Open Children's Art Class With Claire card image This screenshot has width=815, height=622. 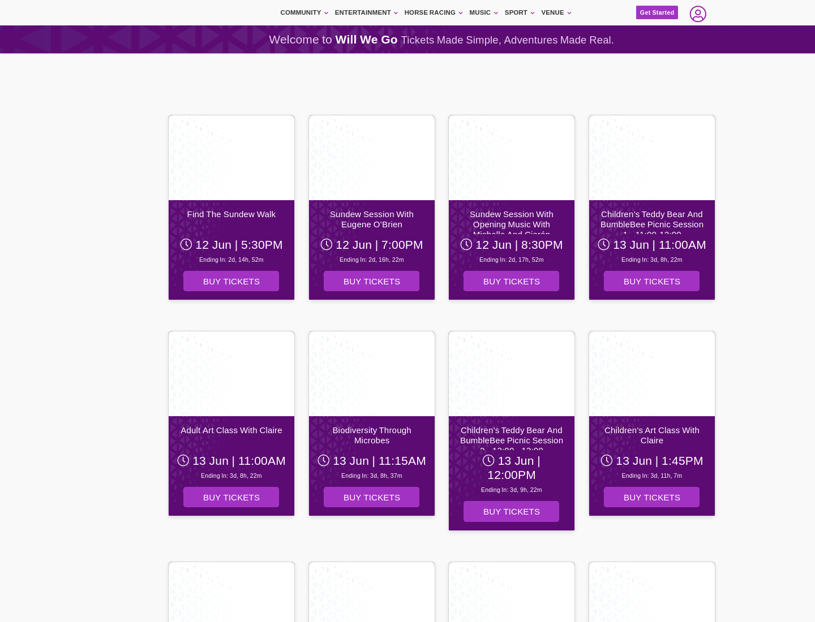point(652,374)
